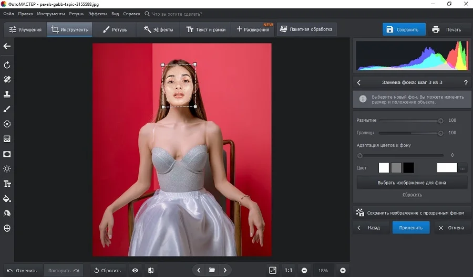Select the stamp tool in left sidebar
The image size is (473, 277).
point(7,94)
